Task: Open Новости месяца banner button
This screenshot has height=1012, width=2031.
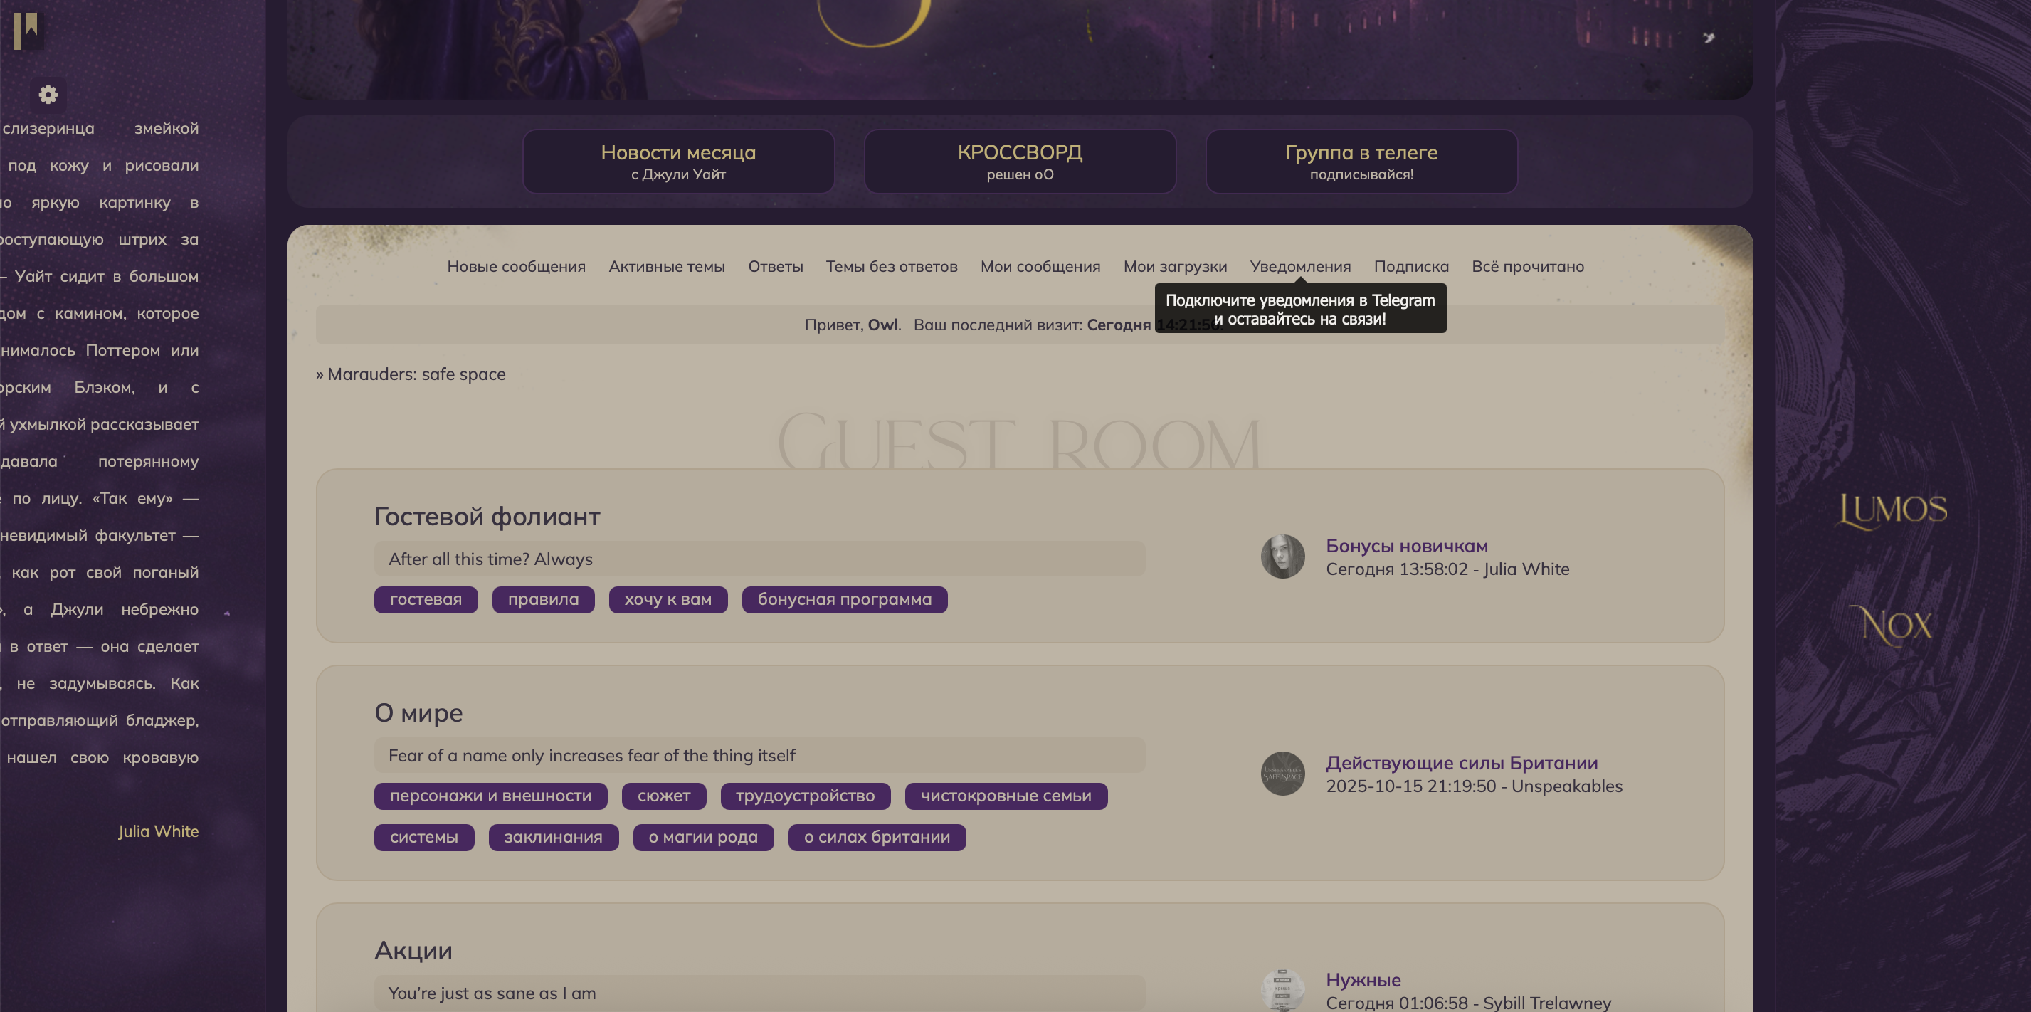Action: point(678,162)
